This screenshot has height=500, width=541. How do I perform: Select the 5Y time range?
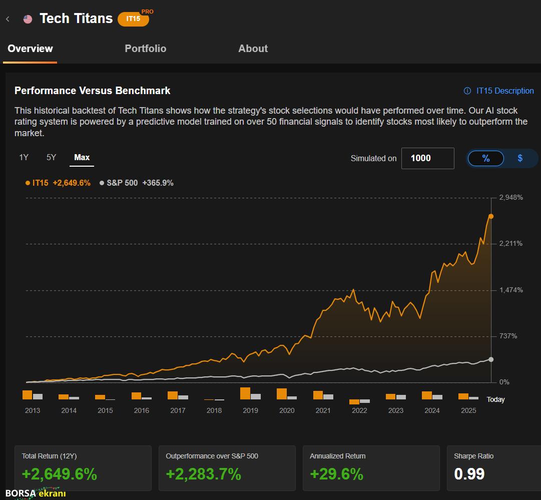tap(51, 158)
